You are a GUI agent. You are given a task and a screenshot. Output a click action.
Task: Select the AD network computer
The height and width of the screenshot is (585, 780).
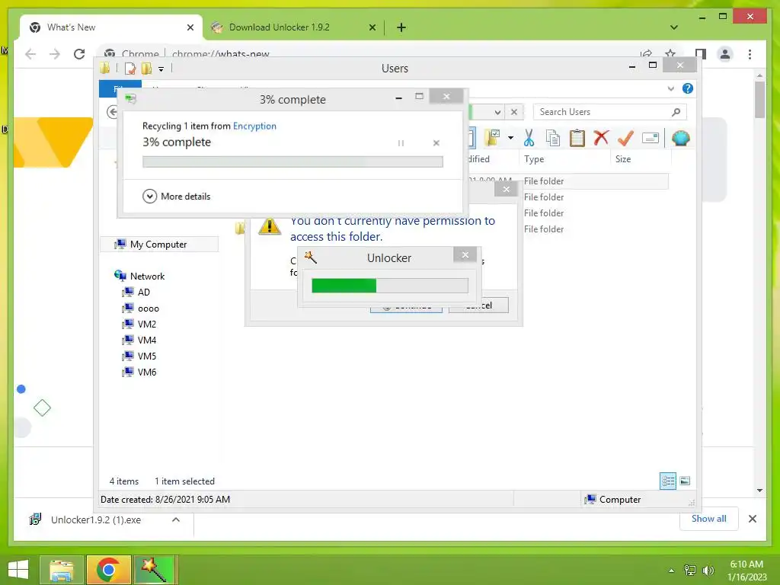pos(136,292)
